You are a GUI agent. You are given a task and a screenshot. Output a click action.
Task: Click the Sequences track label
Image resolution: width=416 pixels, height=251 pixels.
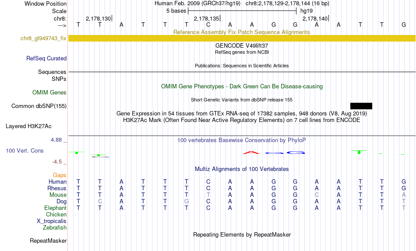(x=52, y=72)
